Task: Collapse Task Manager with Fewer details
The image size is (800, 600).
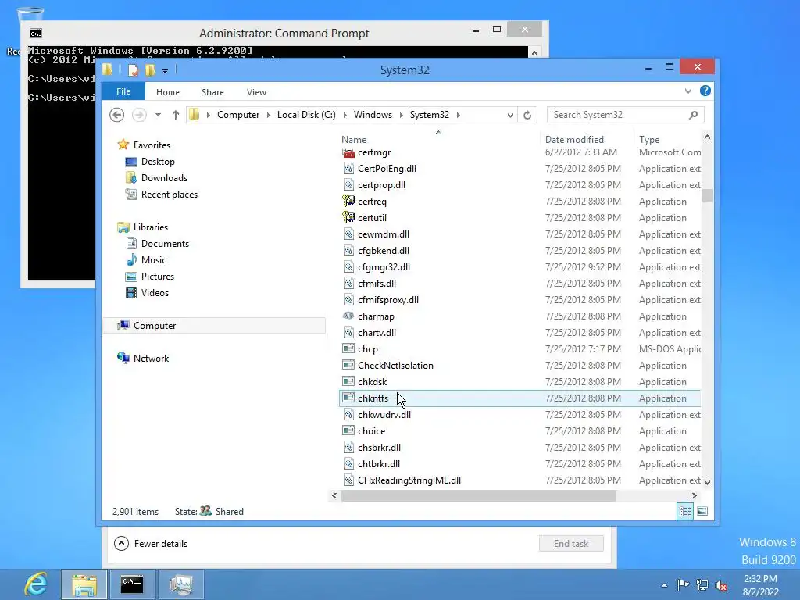Action: coord(151,544)
